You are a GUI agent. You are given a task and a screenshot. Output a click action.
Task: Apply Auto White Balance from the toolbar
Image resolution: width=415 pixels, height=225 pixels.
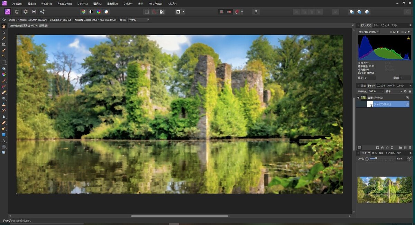coord(106,11)
